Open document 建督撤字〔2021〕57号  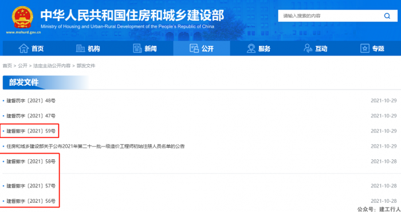tap(31, 186)
